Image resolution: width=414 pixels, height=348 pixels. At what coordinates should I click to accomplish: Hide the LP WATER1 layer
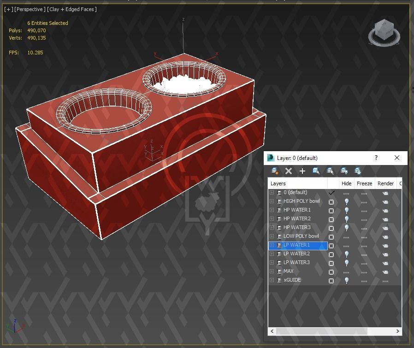[x=346, y=246]
